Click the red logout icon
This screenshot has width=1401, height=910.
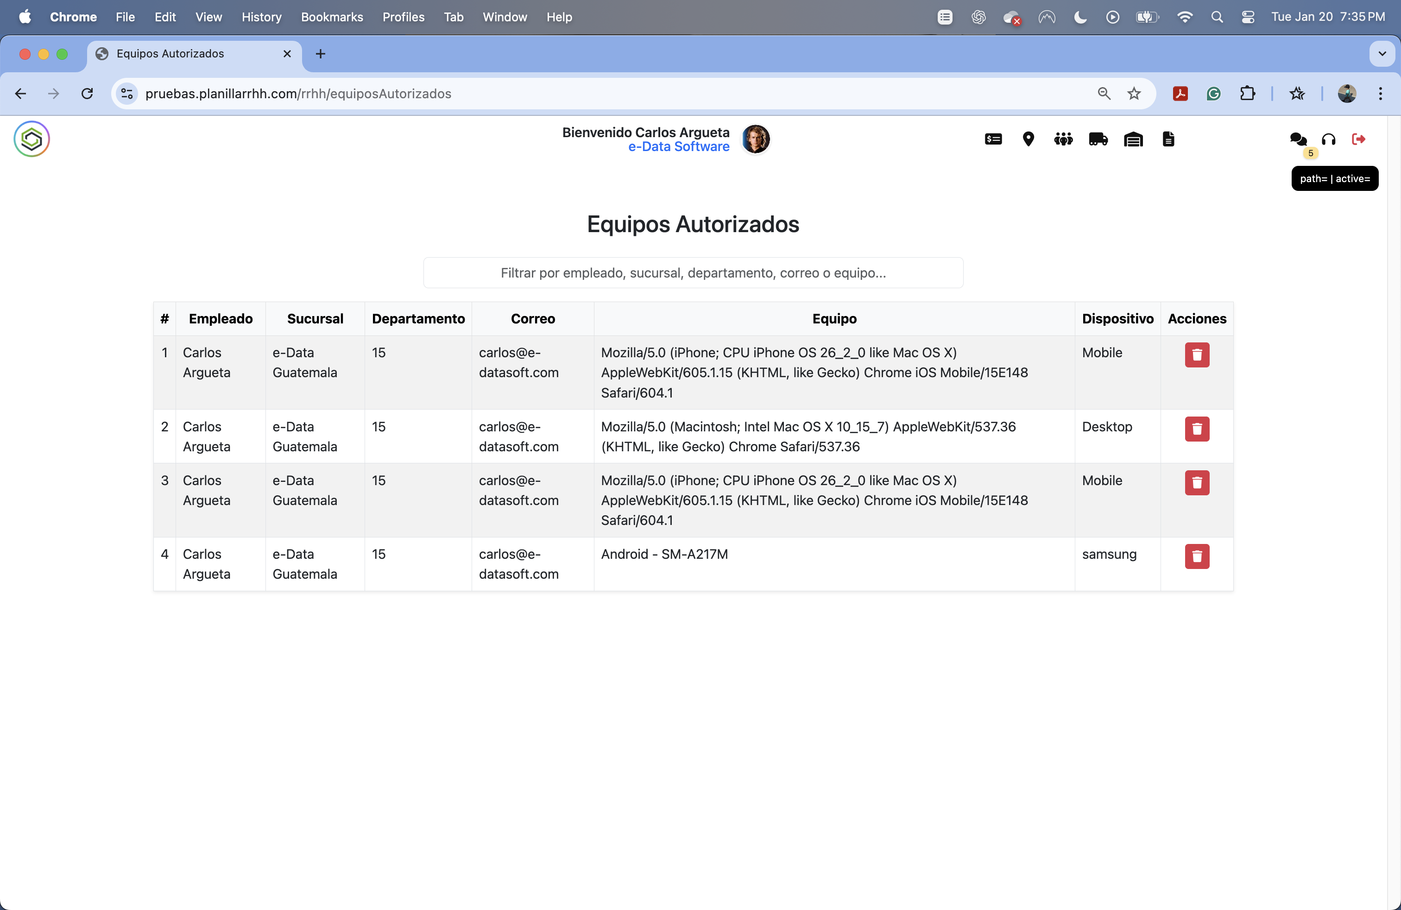pos(1359,139)
